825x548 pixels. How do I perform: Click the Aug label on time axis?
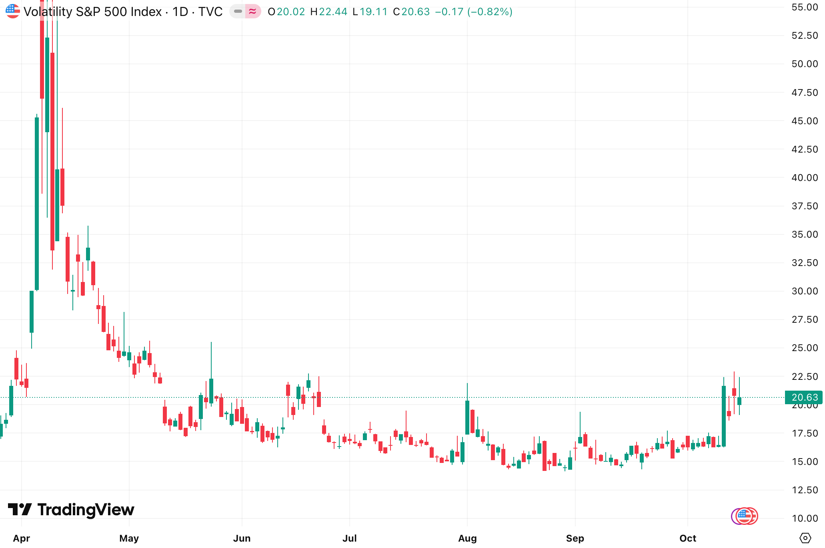(467, 538)
